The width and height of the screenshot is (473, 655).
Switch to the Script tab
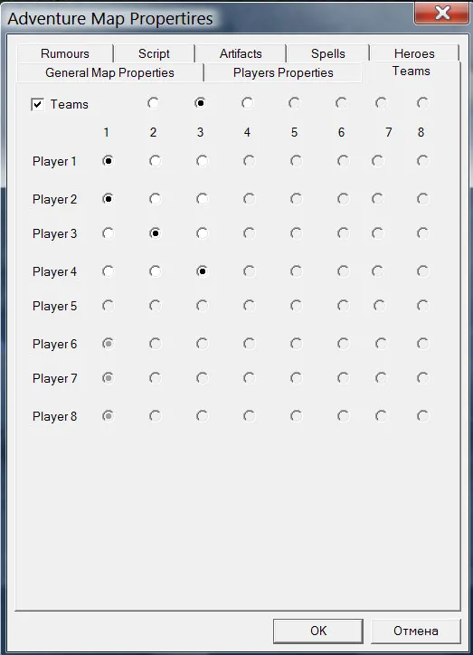[154, 53]
